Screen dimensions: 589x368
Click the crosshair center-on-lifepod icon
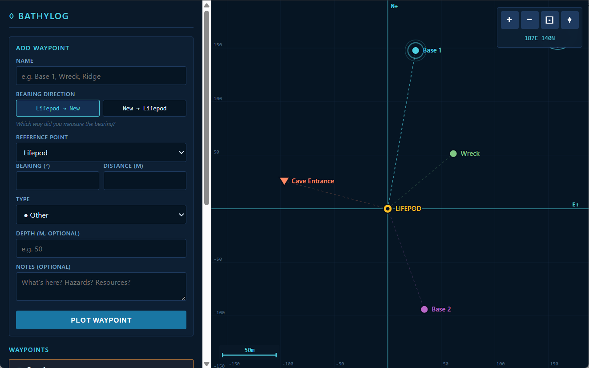click(569, 20)
